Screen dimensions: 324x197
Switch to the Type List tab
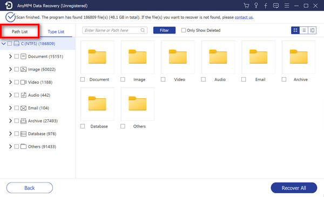56,32
